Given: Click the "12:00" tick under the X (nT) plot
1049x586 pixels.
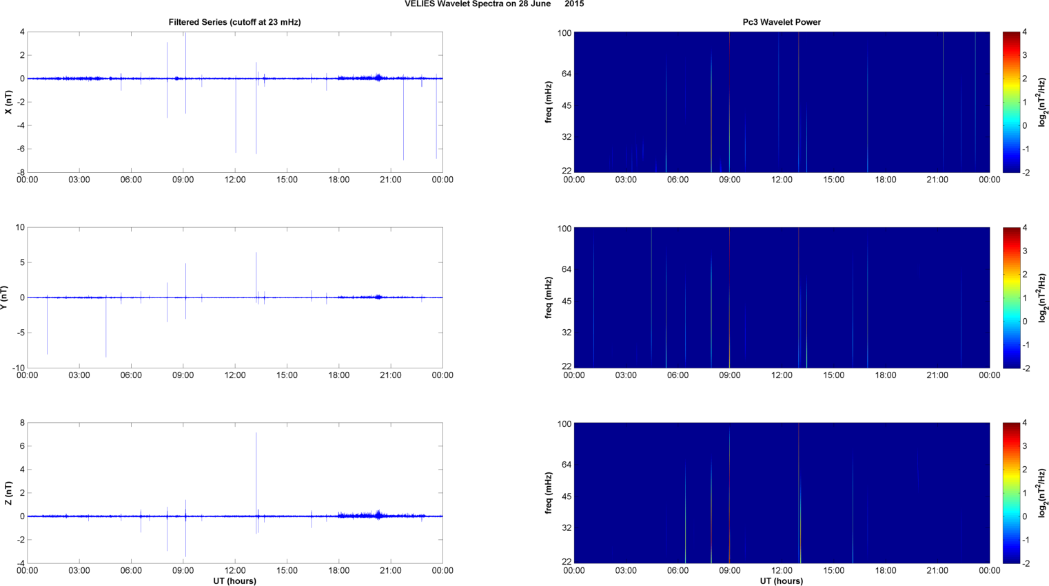Looking at the screenshot, I should [x=235, y=180].
